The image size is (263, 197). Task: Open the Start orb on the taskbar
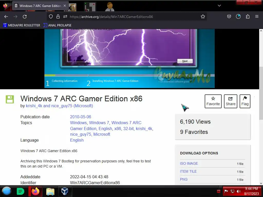[x=7, y=191]
